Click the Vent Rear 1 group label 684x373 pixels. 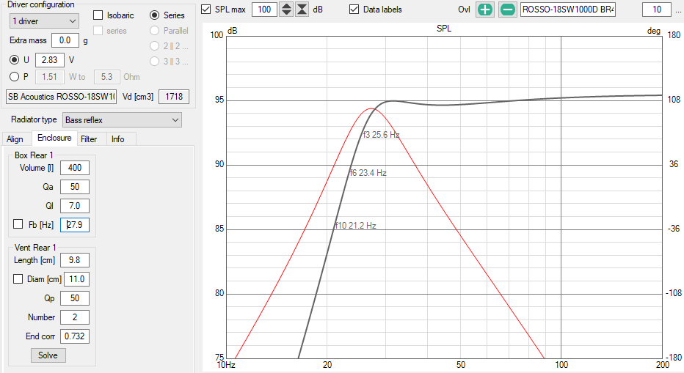(x=35, y=248)
